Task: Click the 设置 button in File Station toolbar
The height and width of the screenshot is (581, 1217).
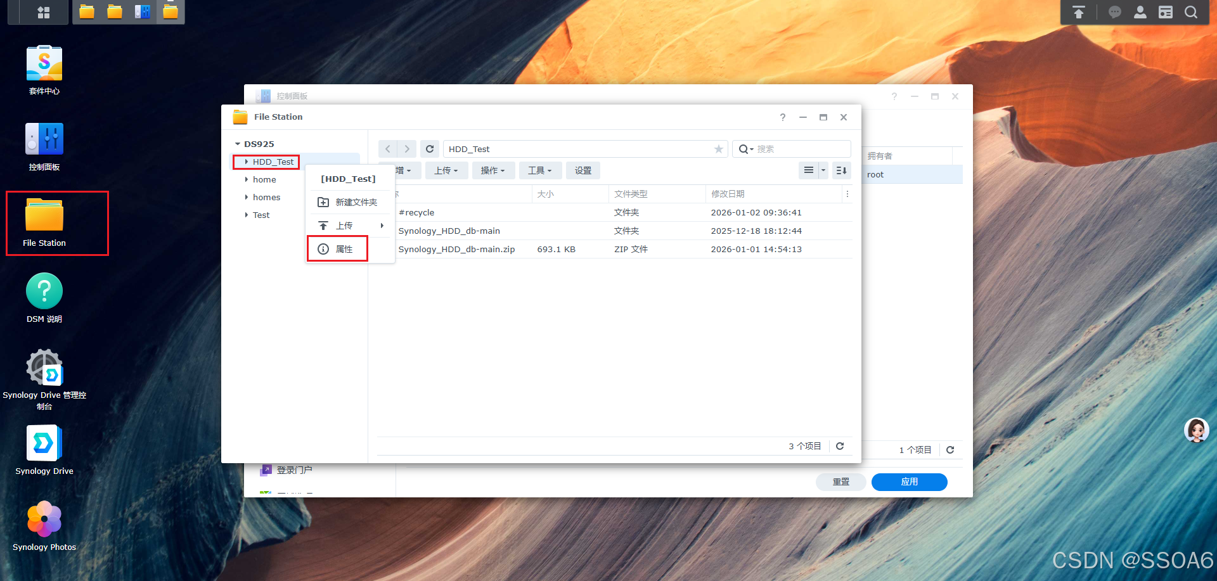Action: point(583,170)
